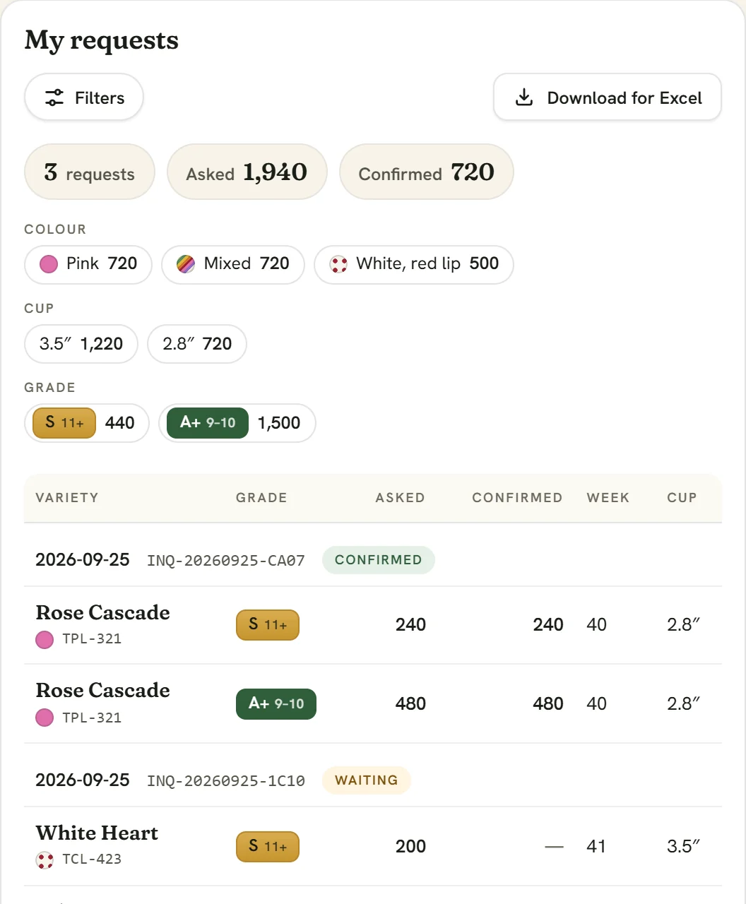
Task: Filter by 2.8″ cup chip
Action: tap(197, 344)
